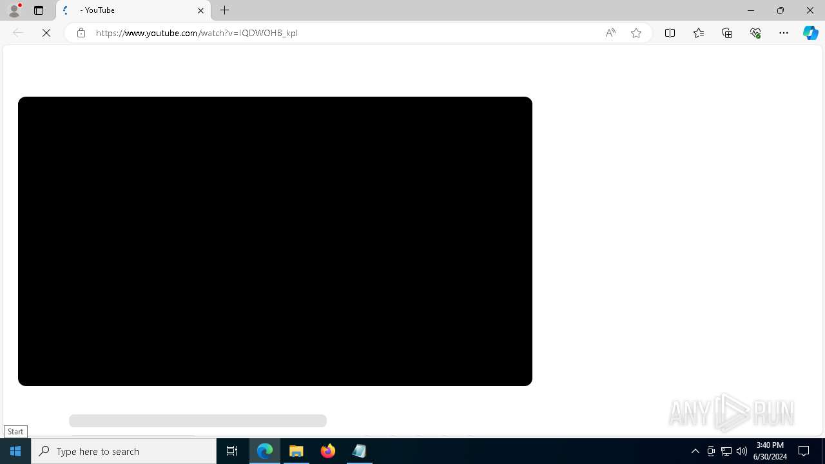Open the Windows Start menu
The width and height of the screenshot is (825, 464).
click(x=15, y=451)
